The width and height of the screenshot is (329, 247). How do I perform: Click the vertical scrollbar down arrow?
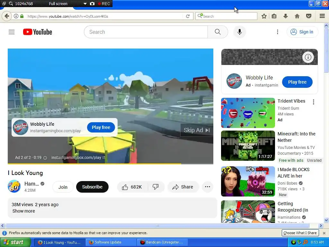(326, 220)
